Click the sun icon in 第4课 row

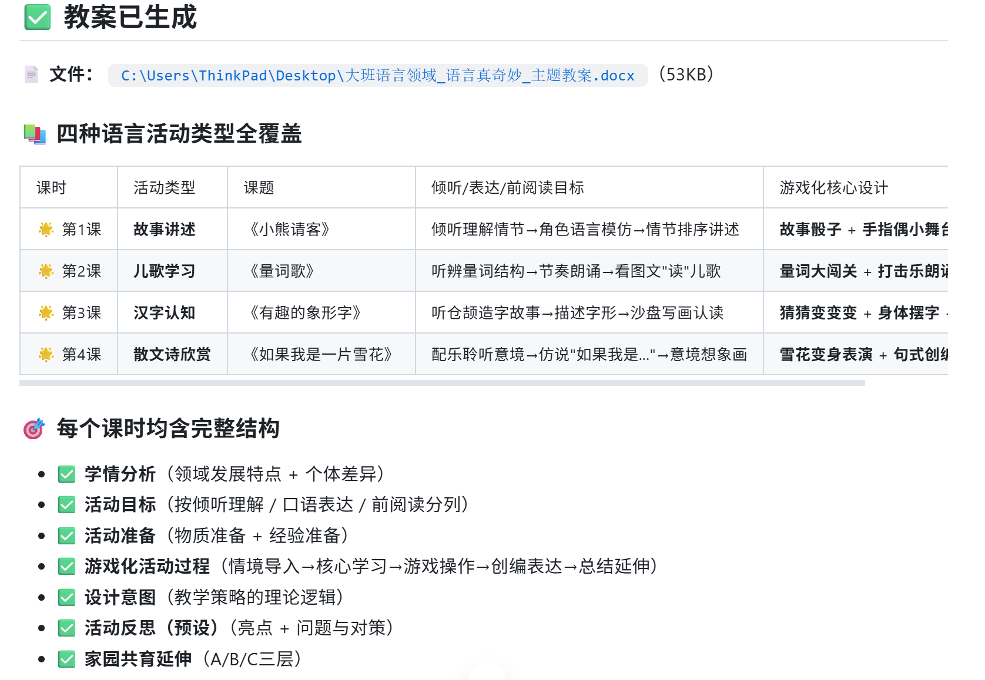coord(46,354)
